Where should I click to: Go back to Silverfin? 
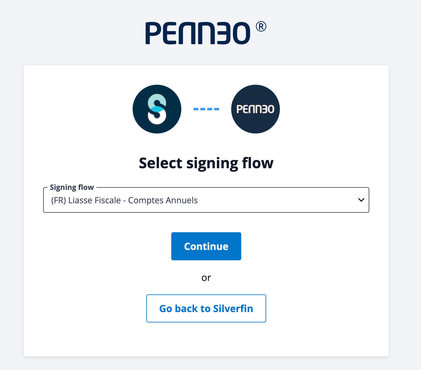[206, 308]
